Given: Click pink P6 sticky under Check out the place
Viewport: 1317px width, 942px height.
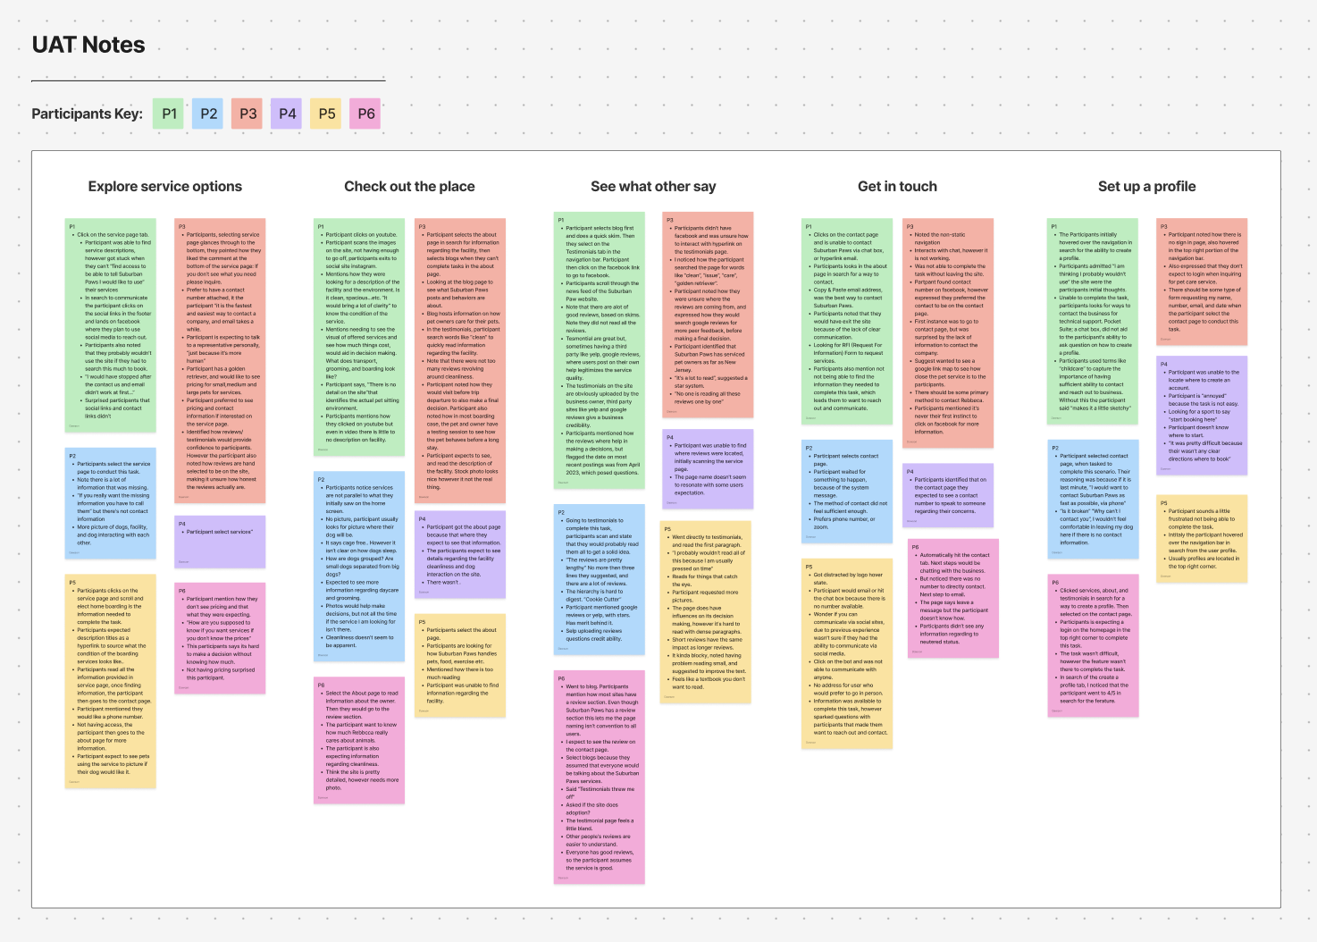Looking at the screenshot, I should pos(359,740).
